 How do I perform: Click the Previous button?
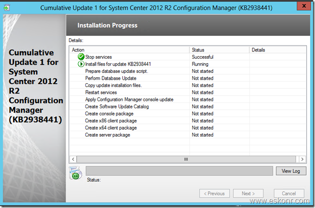tap(214, 193)
